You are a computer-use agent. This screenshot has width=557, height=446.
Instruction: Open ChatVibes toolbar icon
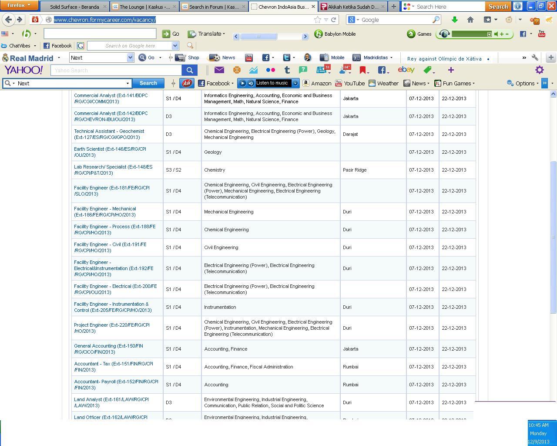click(x=16, y=46)
